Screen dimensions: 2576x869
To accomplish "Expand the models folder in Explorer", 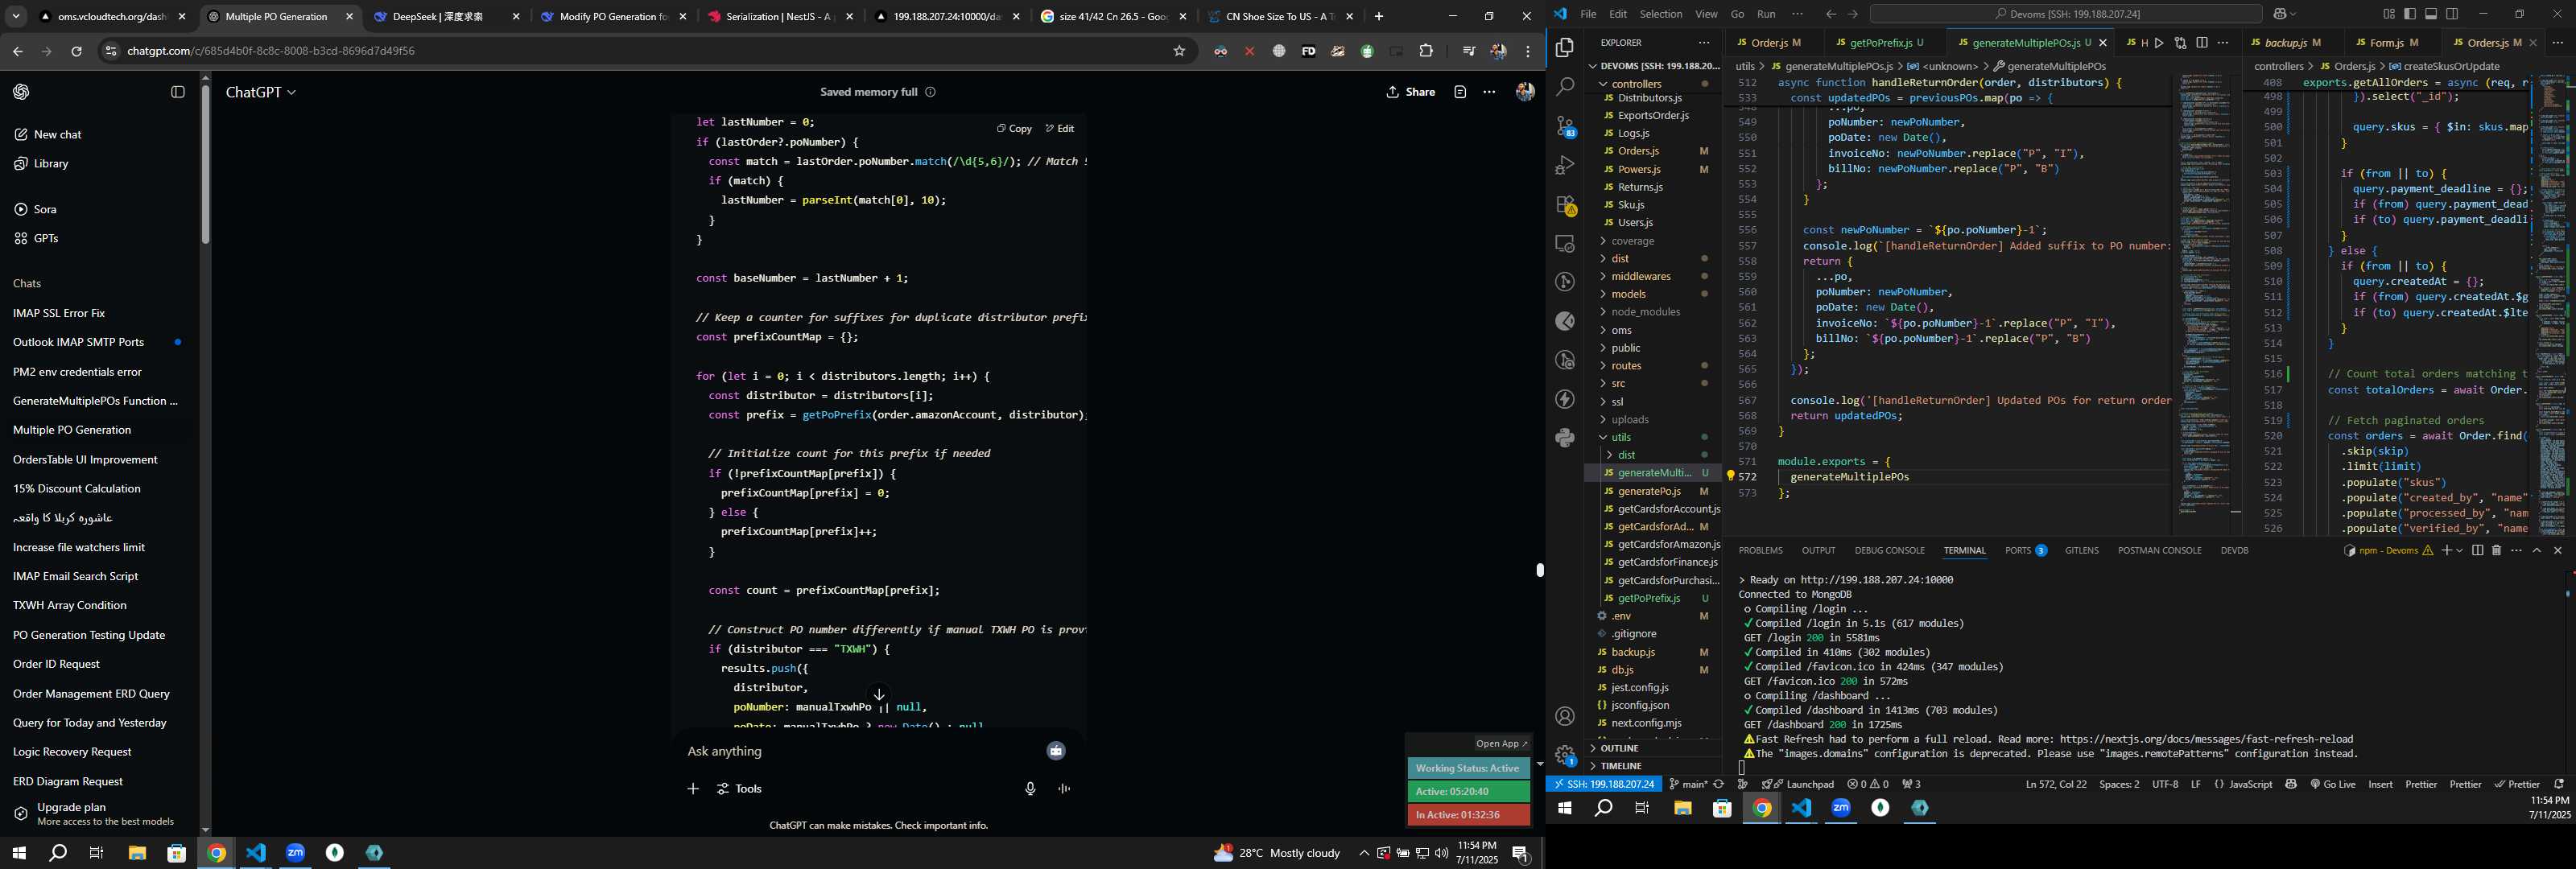I will pos(1628,294).
